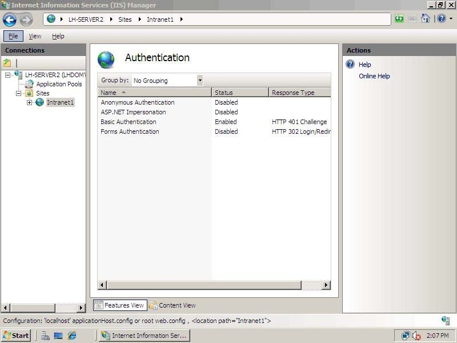Select Basic Authentication row
457x343 pixels.
coord(214,122)
